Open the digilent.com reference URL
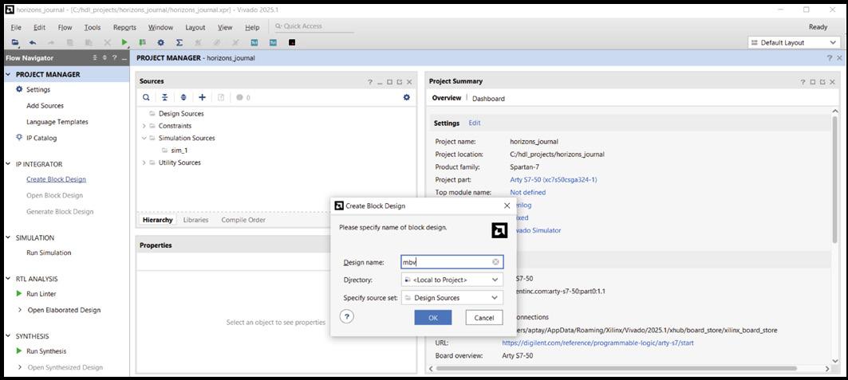The image size is (848, 380). coord(598,343)
